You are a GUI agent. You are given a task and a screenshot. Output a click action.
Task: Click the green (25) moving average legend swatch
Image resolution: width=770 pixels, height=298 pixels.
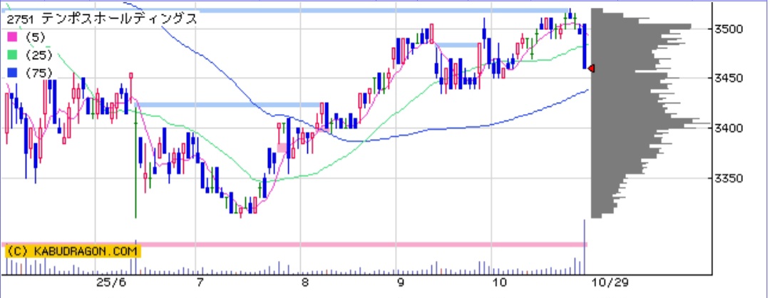[x=11, y=55]
